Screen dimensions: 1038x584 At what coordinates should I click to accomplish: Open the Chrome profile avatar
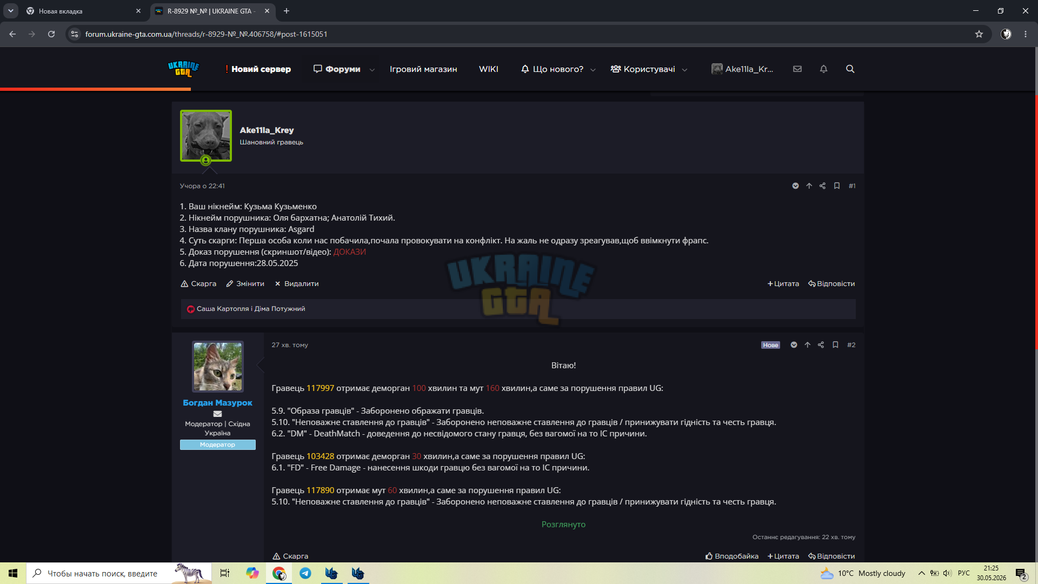point(1006,34)
